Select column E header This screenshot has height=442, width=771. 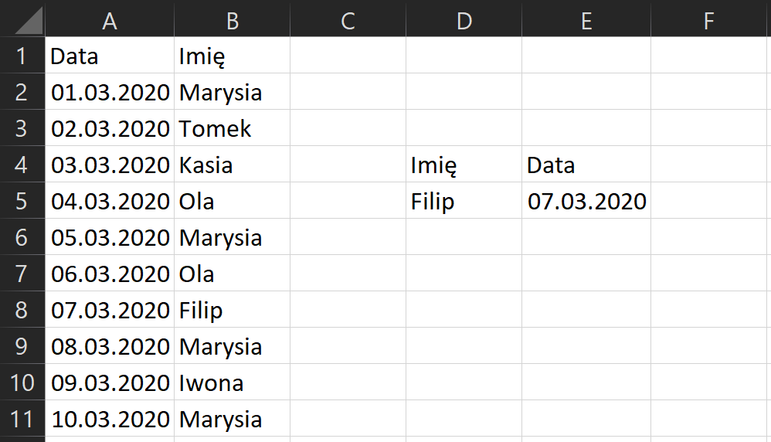[586, 19]
